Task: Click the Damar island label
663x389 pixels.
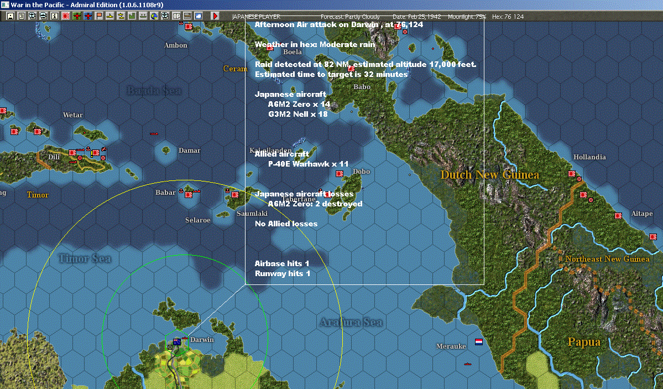Action: pyautogui.click(x=190, y=151)
